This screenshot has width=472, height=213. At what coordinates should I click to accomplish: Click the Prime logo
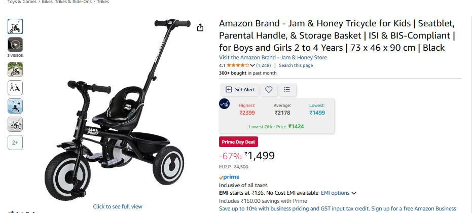pos(229,177)
